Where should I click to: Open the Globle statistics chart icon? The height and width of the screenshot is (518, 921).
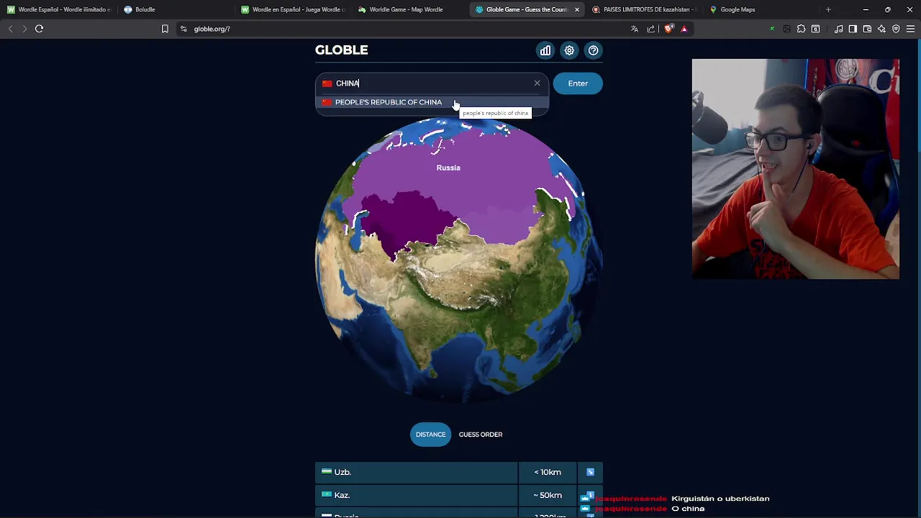(x=545, y=50)
